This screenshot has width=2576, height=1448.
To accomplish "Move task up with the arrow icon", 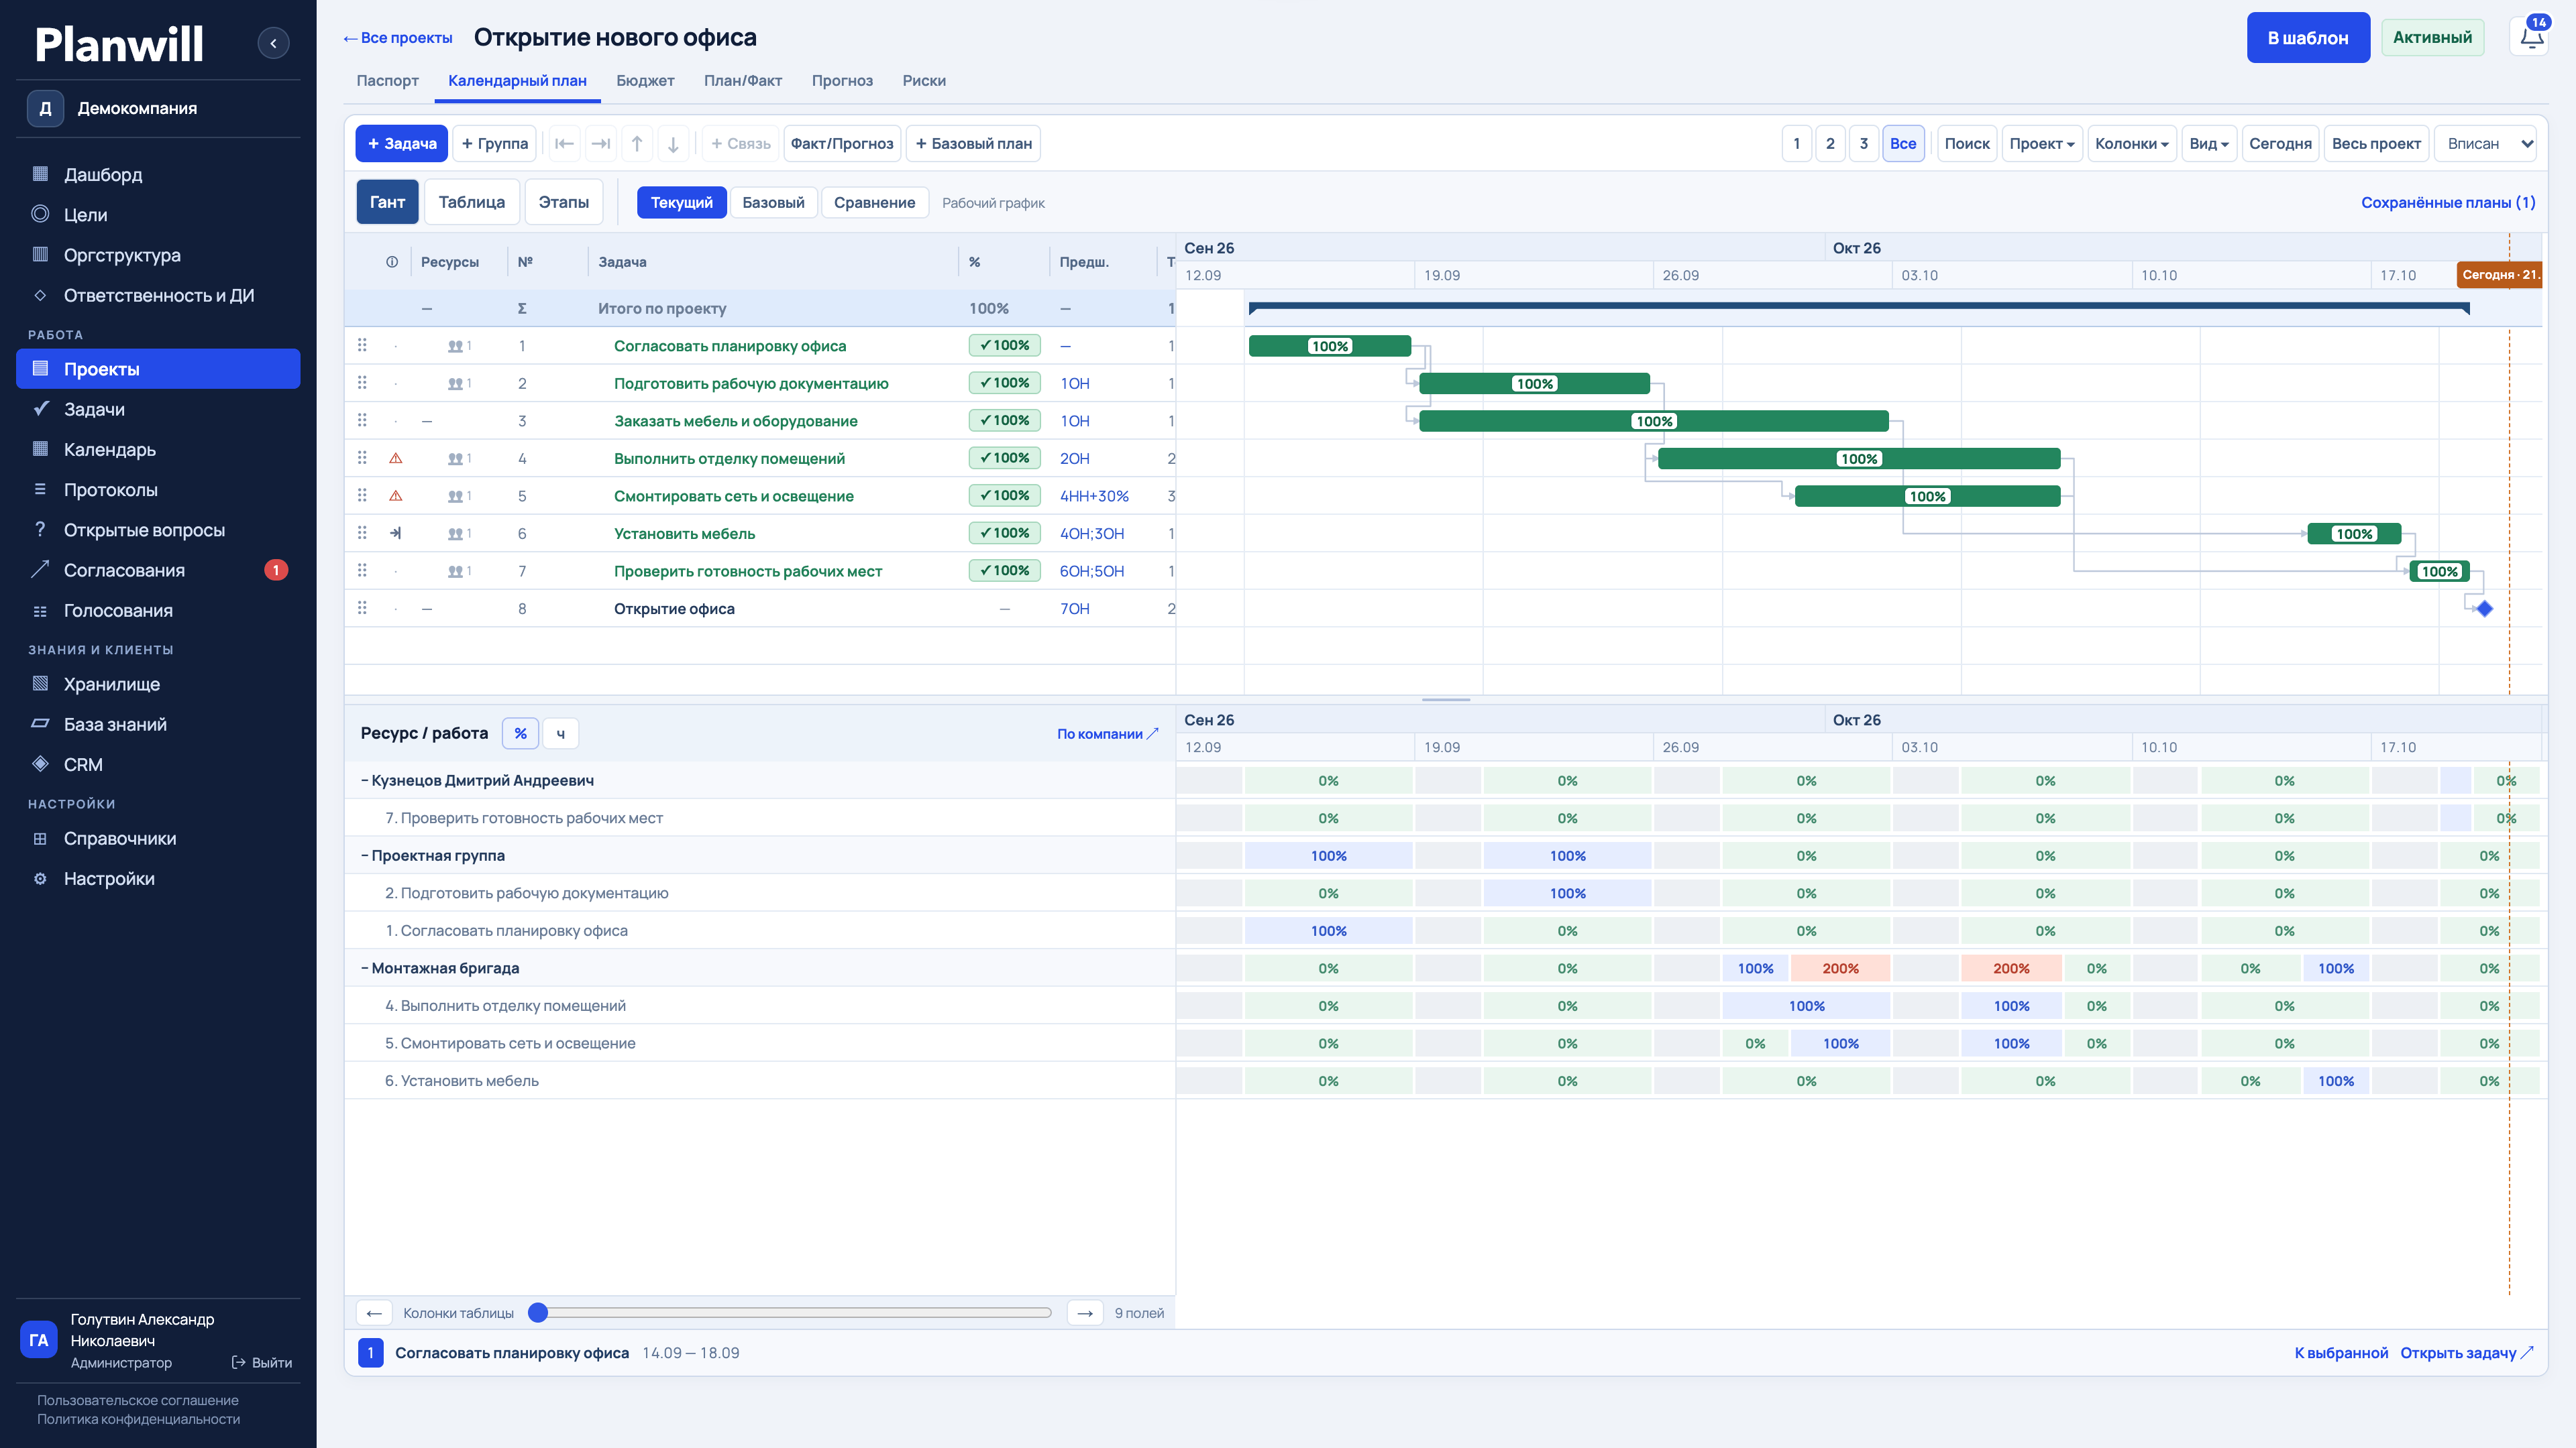I will pyautogui.click(x=637, y=144).
